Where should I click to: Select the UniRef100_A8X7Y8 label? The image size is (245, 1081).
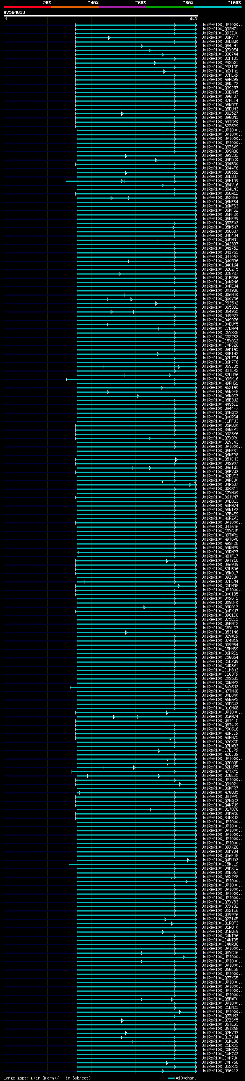[x=220, y=877]
